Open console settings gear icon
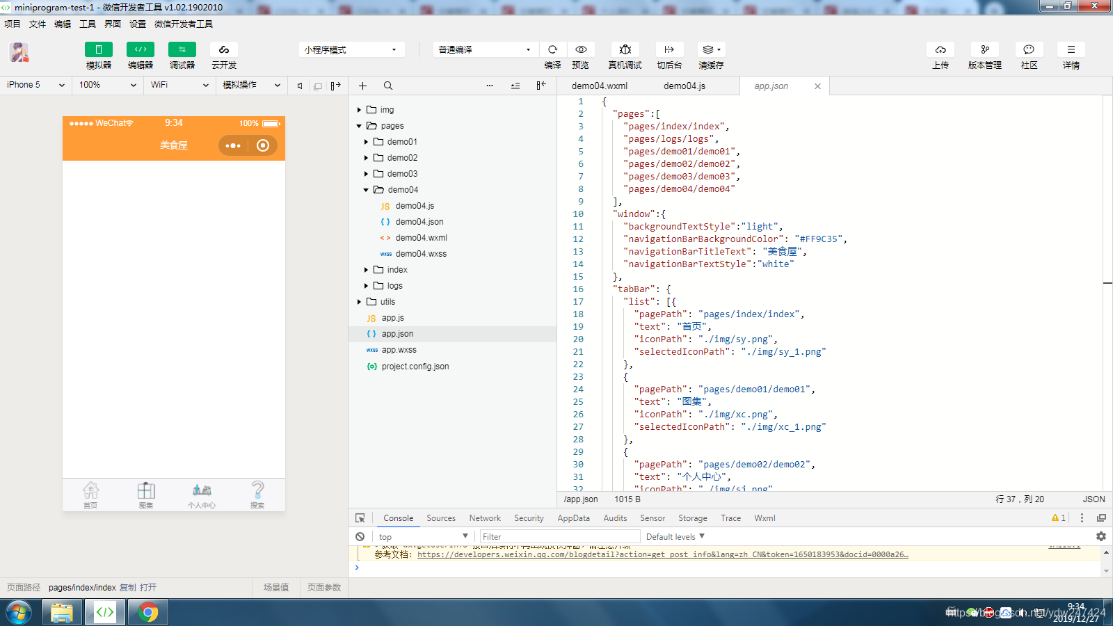The height and width of the screenshot is (626, 1113). [x=1100, y=536]
